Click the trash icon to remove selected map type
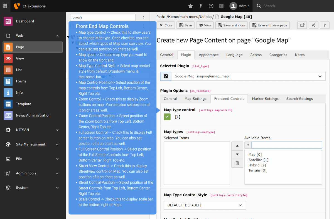 coord(237,163)
